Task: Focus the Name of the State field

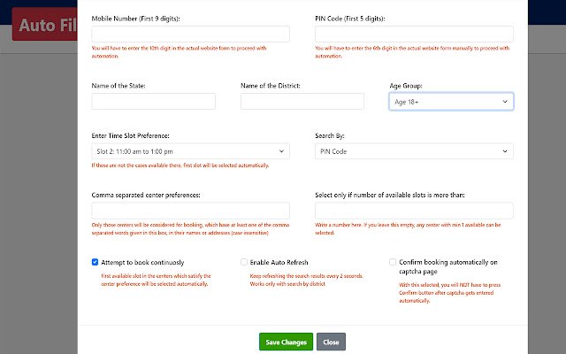Action: tap(153, 101)
